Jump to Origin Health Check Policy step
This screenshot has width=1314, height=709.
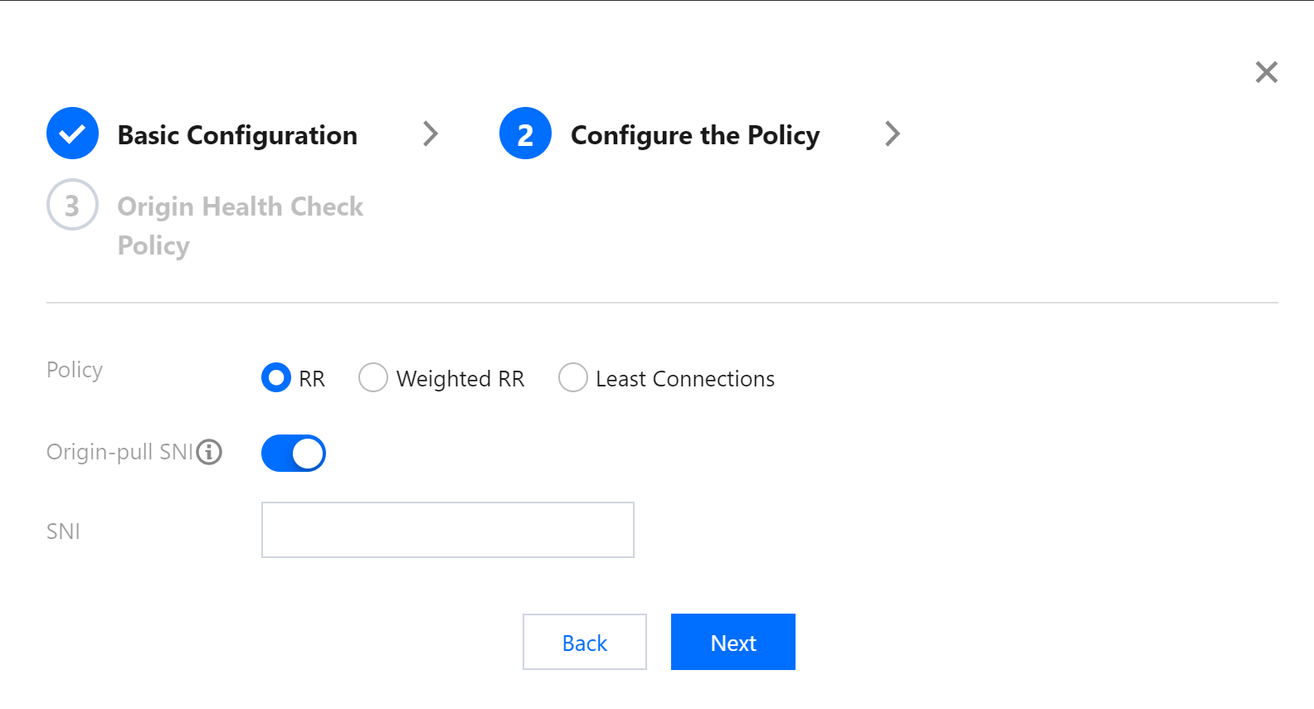click(x=240, y=206)
